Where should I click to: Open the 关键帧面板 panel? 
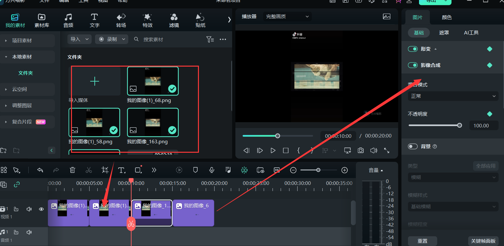click(483, 241)
